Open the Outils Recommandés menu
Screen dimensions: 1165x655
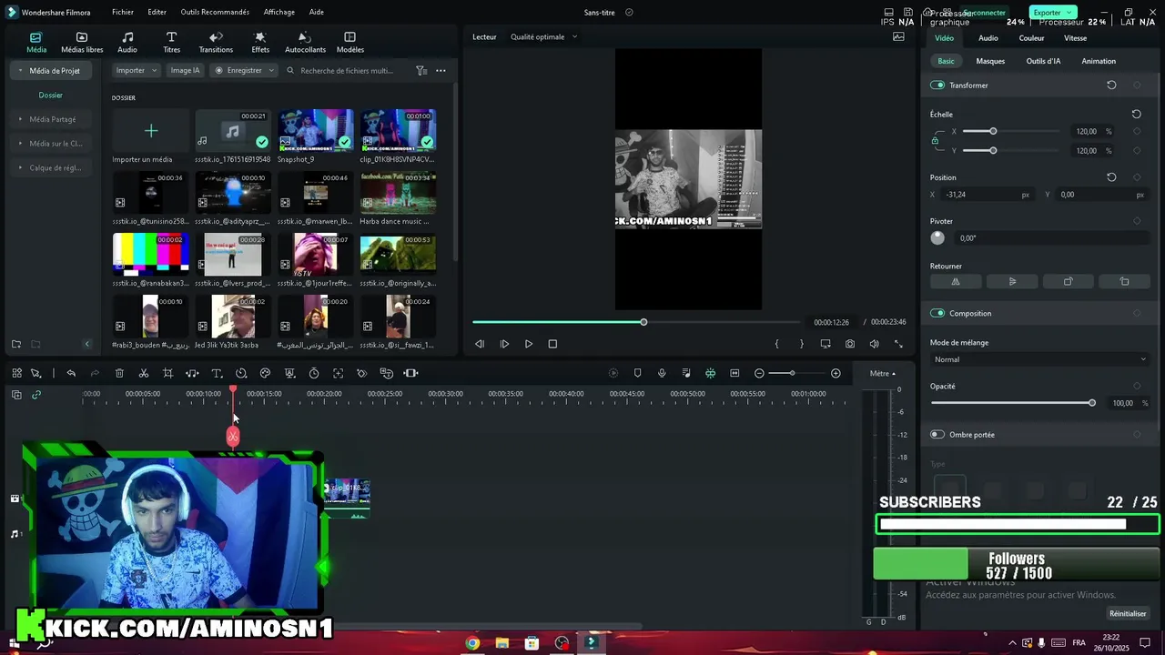(215, 12)
